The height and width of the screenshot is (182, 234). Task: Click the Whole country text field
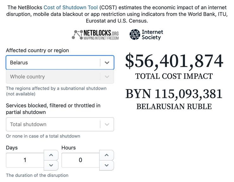click(52, 76)
